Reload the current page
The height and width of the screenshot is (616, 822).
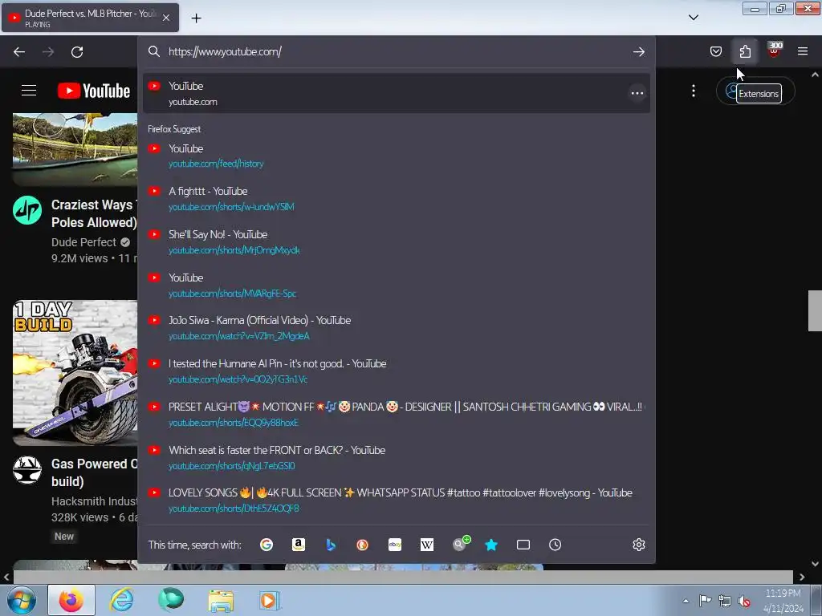[x=77, y=52]
